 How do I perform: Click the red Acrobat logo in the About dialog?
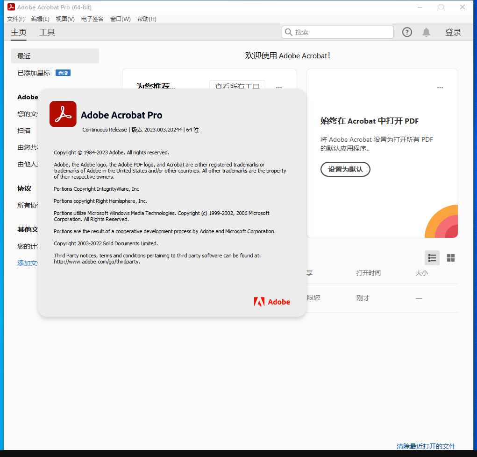[63, 113]
